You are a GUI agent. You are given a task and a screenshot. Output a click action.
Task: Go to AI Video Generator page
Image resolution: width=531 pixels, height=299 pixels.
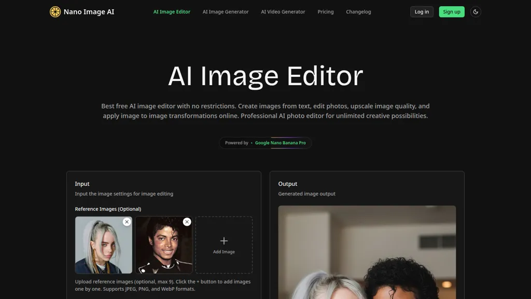click(283, 12)
